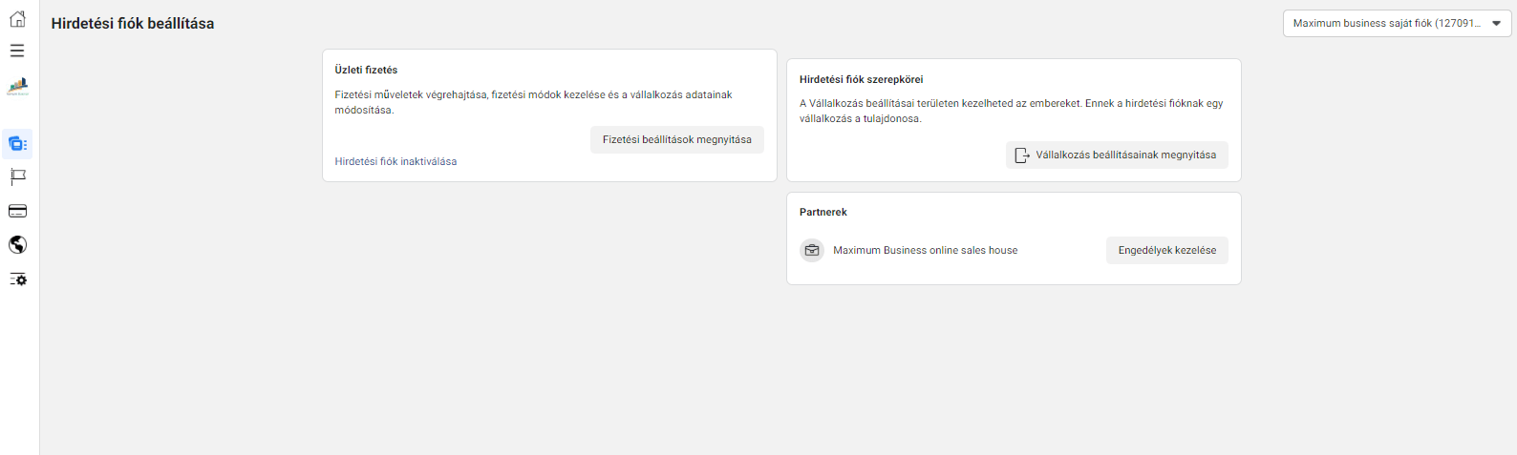Click the Üzleti fizetés heading
The height and width of the screenshot is (455, 1517).
[x=366, y=70]
